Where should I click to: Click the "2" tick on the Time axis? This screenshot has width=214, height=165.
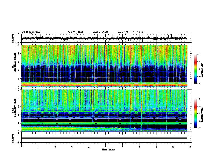[x=55, y=147]
